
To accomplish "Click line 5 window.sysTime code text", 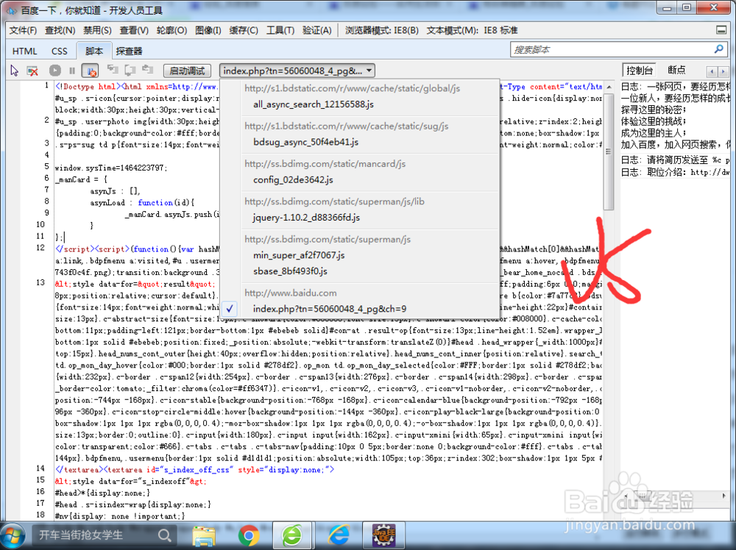I will pyautogui.click(x=111, y=168).
